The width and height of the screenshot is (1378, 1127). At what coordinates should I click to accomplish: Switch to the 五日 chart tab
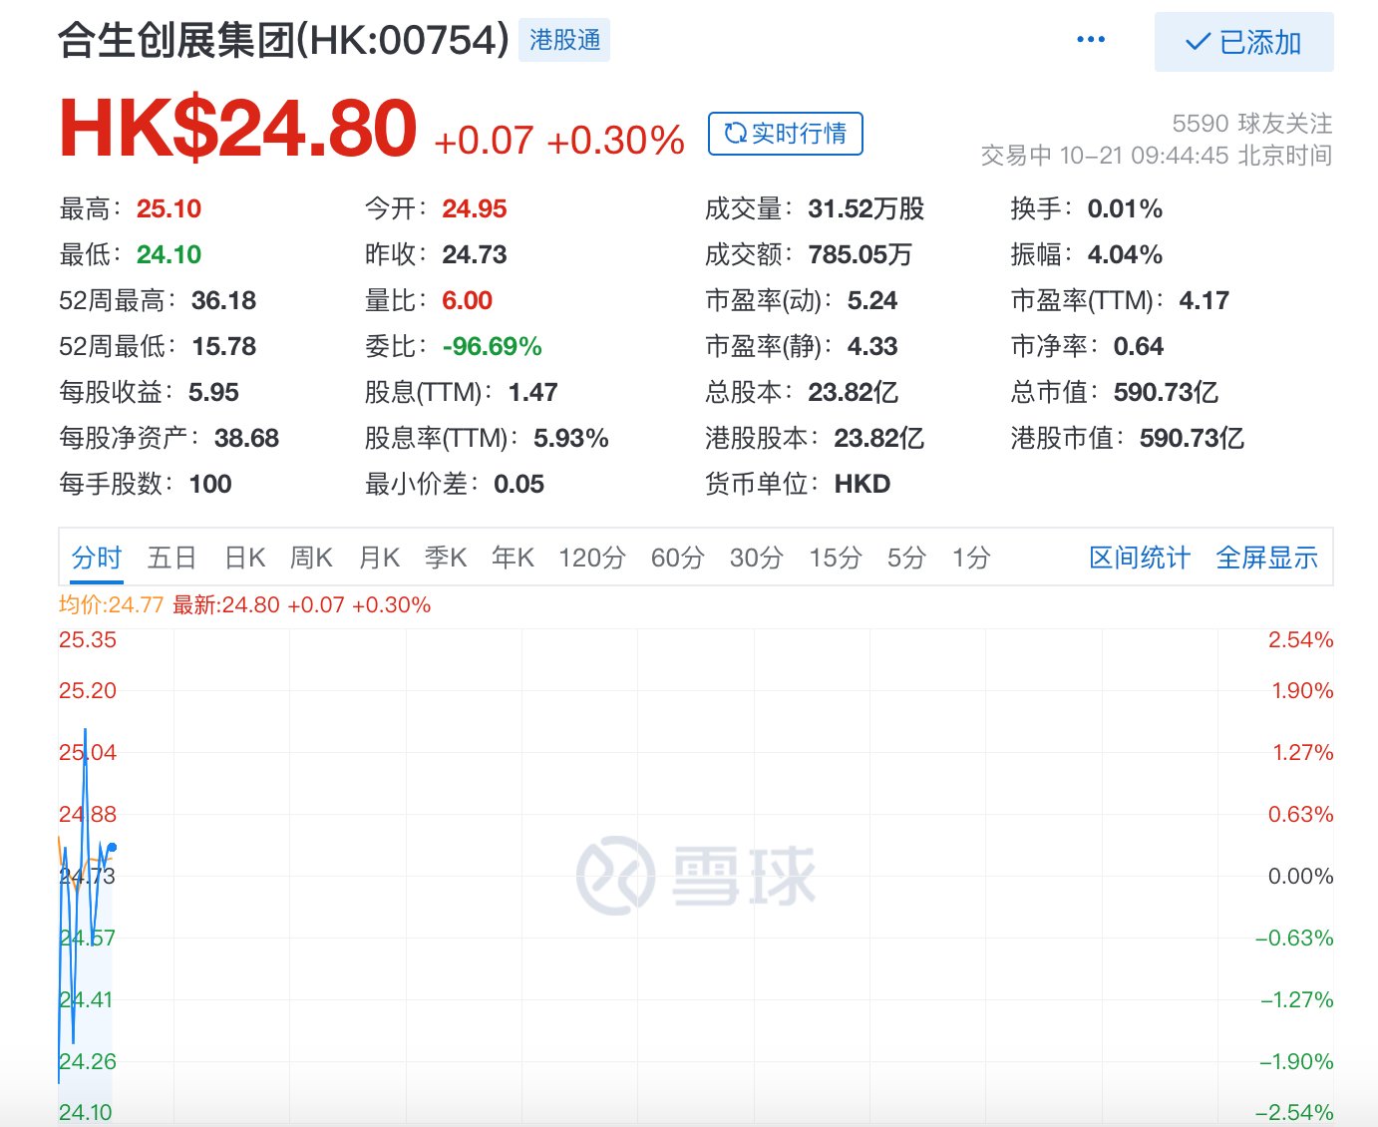point(172,558)
